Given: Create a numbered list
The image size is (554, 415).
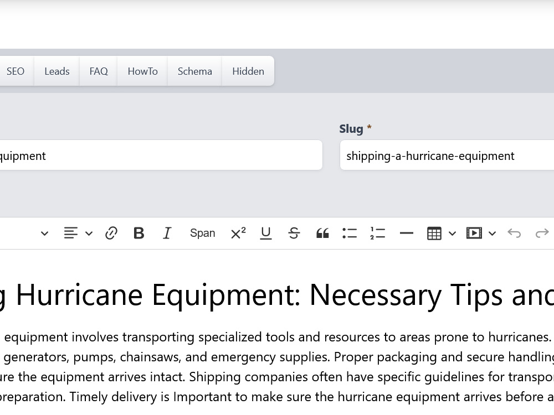Looking at the screenshot, I should 377,234.
